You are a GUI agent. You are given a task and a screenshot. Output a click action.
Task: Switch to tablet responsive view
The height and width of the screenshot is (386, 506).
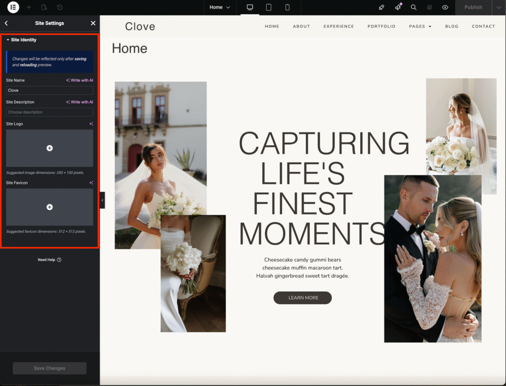[x=269, y=7]
